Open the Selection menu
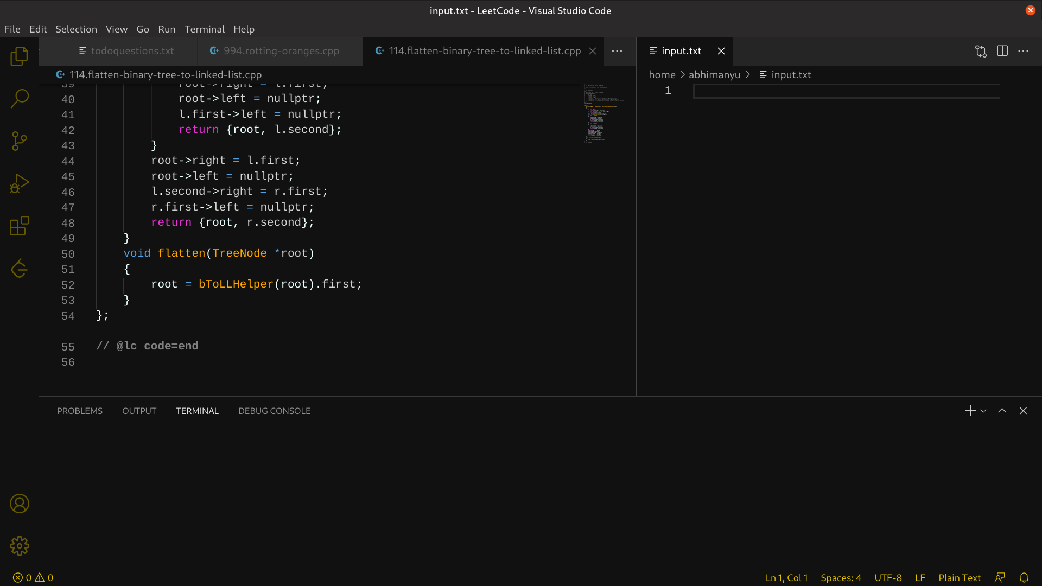The height and width of the screenshot is (586, 1042). point(76,29)
